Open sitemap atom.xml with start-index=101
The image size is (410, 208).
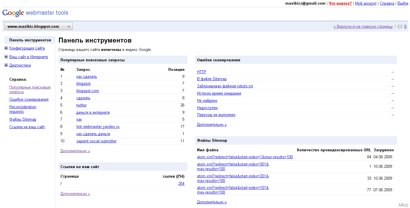233,190
